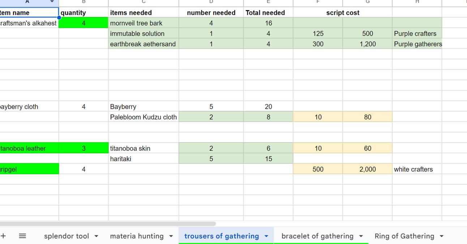Click the craftsman's alkahest cell
The width and height of the screenshot is (467, 244).
click(29, 23)
